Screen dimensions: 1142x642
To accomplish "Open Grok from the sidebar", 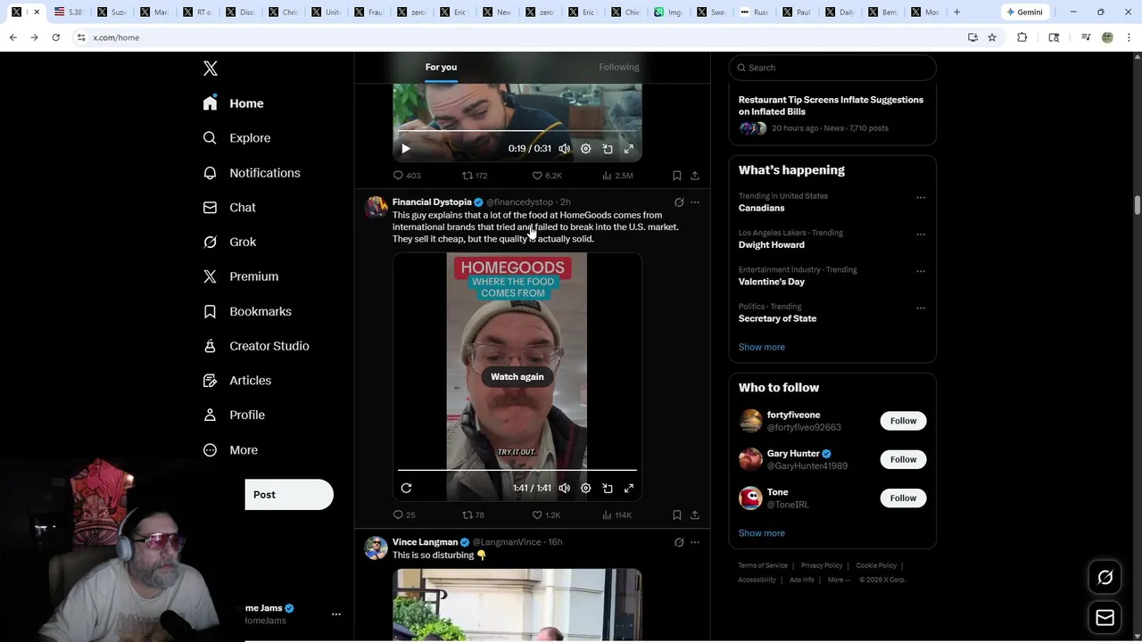I will 229,242.
